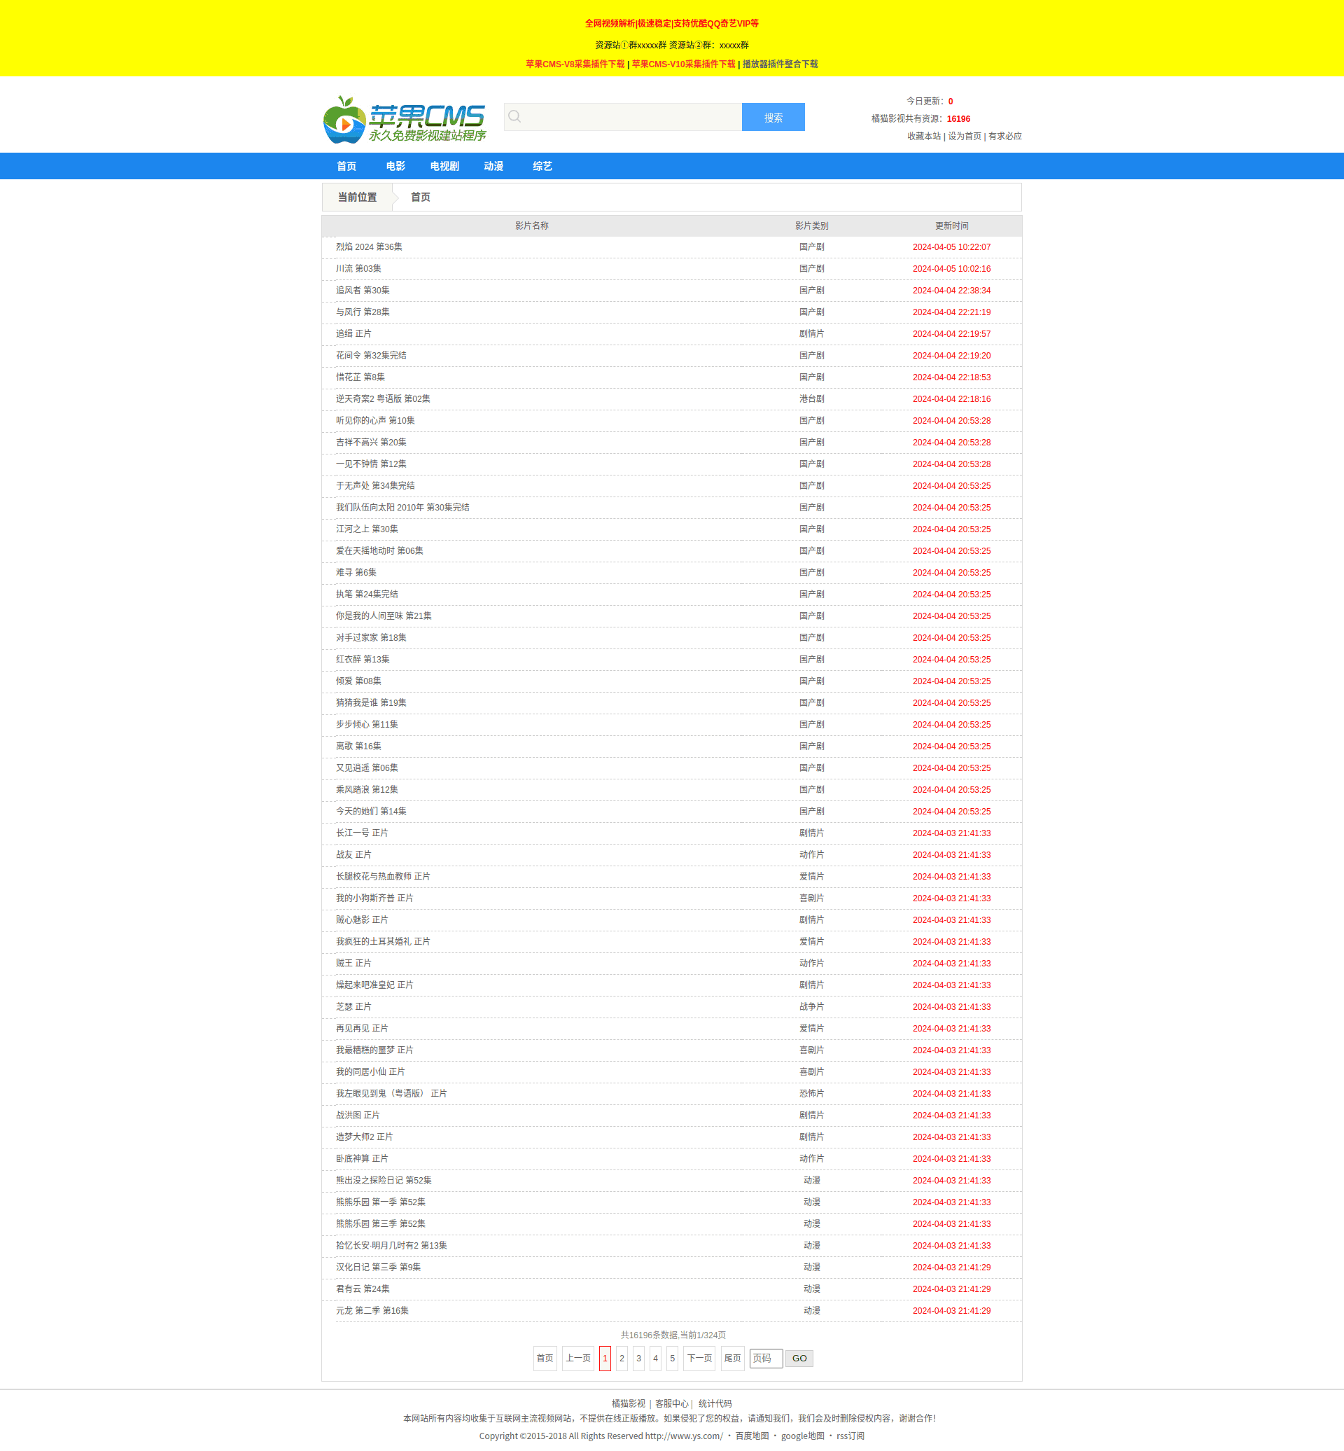Click the blue 搜索 button

tap(773, 117)
